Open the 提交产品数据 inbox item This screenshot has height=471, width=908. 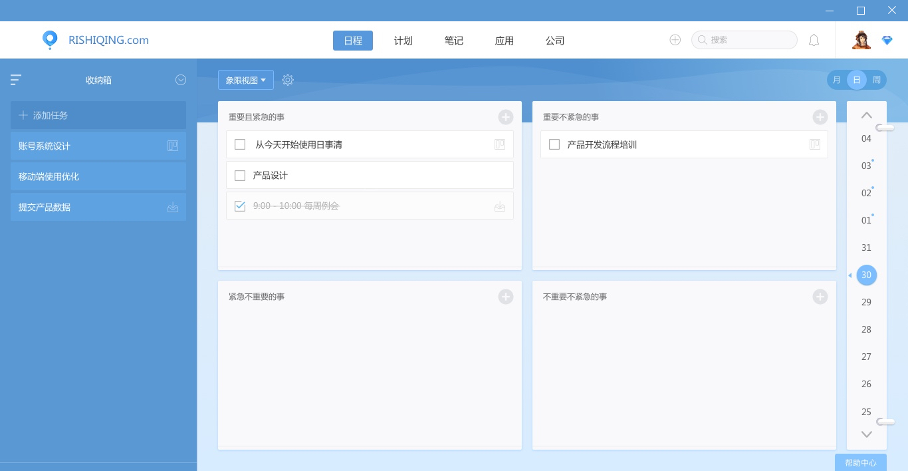coord(98,207)
